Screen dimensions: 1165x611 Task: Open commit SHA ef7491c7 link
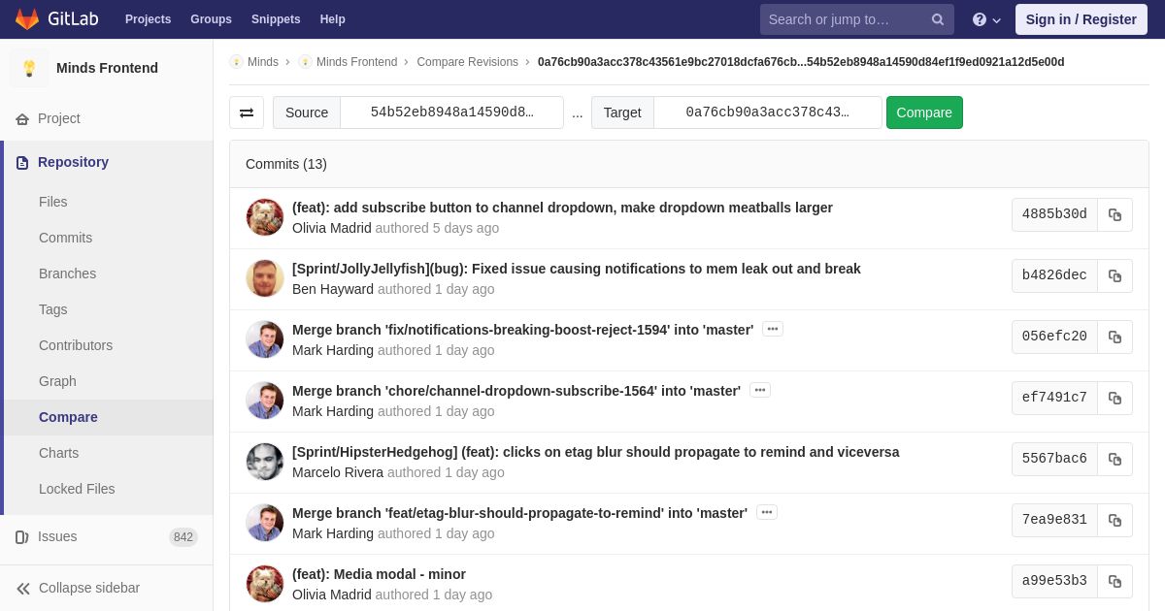click(x=1054, y=398)
